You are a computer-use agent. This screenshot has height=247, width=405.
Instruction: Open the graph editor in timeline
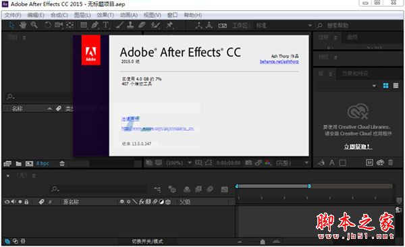(x=225, y=190)
